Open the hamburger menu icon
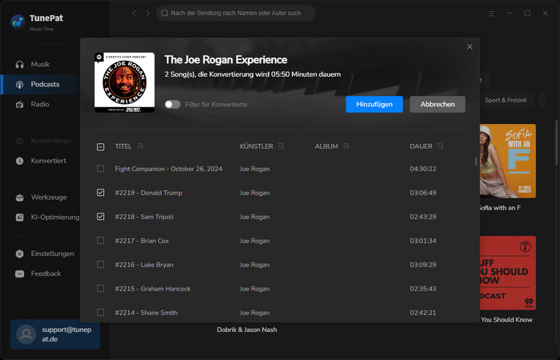Screen dimensions: 560x360 (x=491, y=14)
